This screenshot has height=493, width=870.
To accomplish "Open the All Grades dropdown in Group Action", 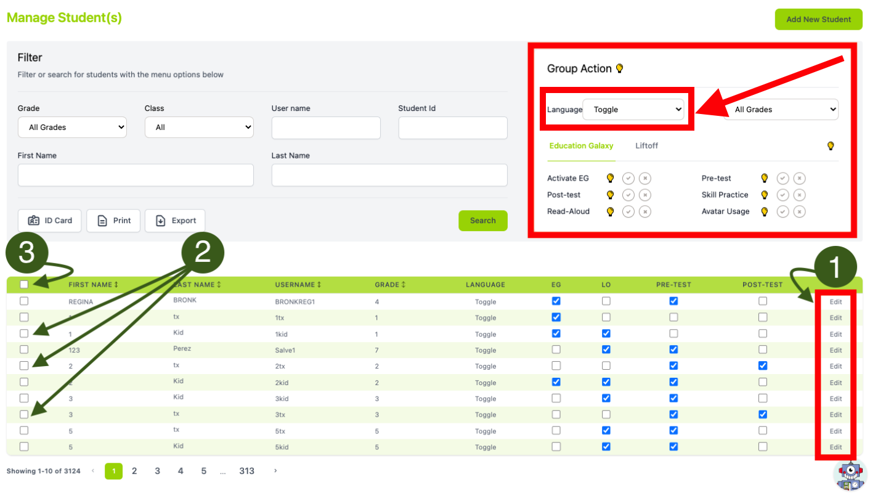I will pyautogui.click(x=781, y=110).
